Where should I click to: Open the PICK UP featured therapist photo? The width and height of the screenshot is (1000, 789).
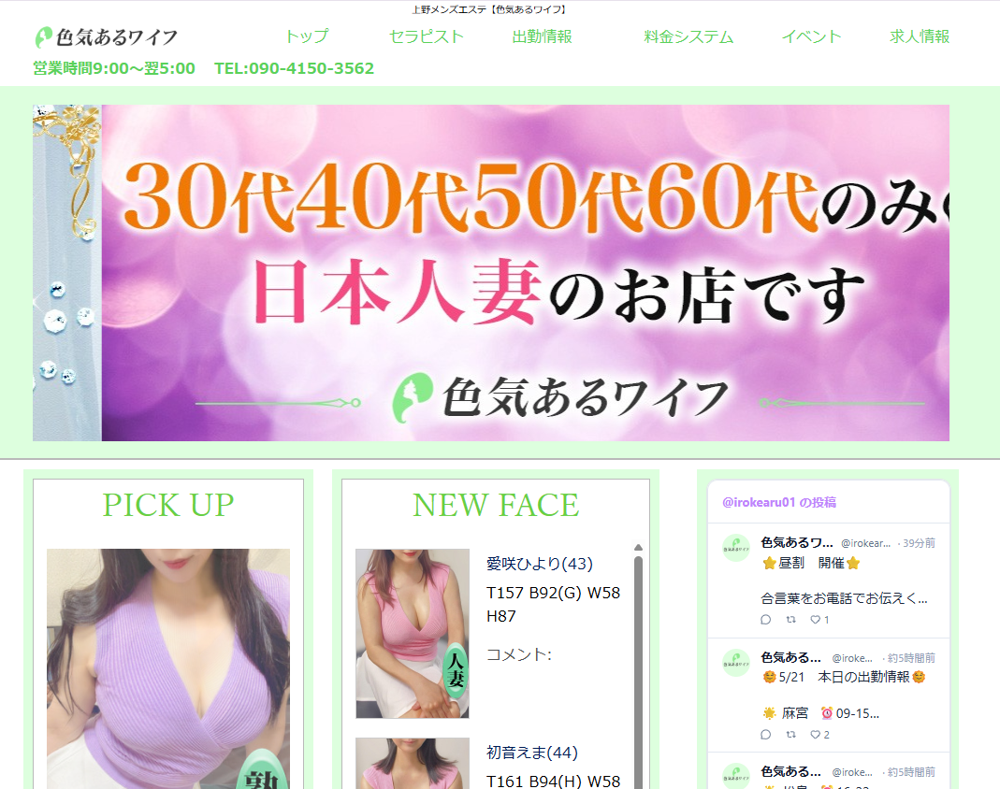tap(168, 668)
